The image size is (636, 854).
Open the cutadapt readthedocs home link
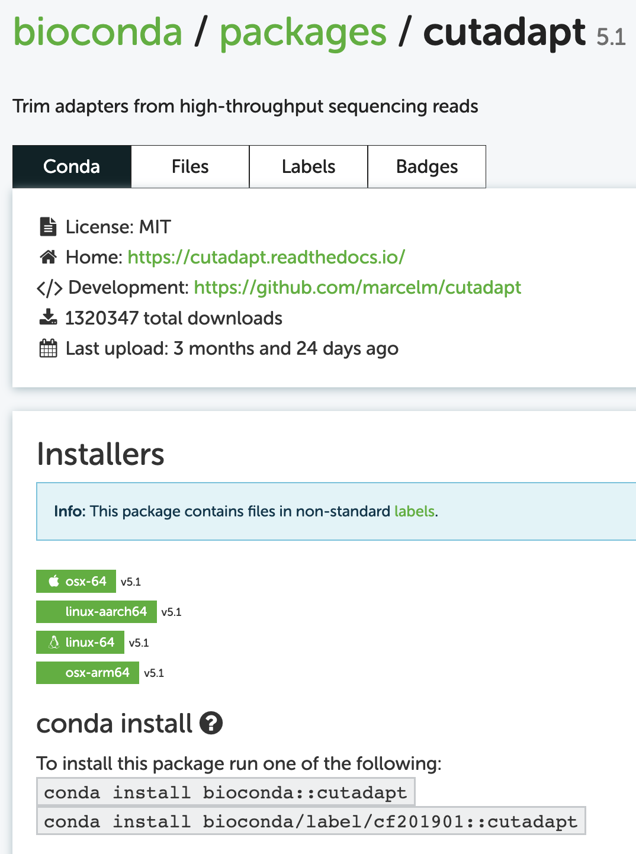point(266,257)
